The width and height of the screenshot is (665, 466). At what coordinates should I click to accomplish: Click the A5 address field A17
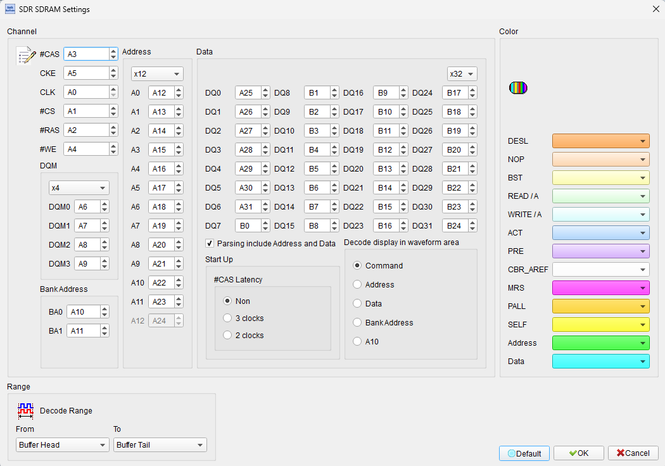click(161, 188)
